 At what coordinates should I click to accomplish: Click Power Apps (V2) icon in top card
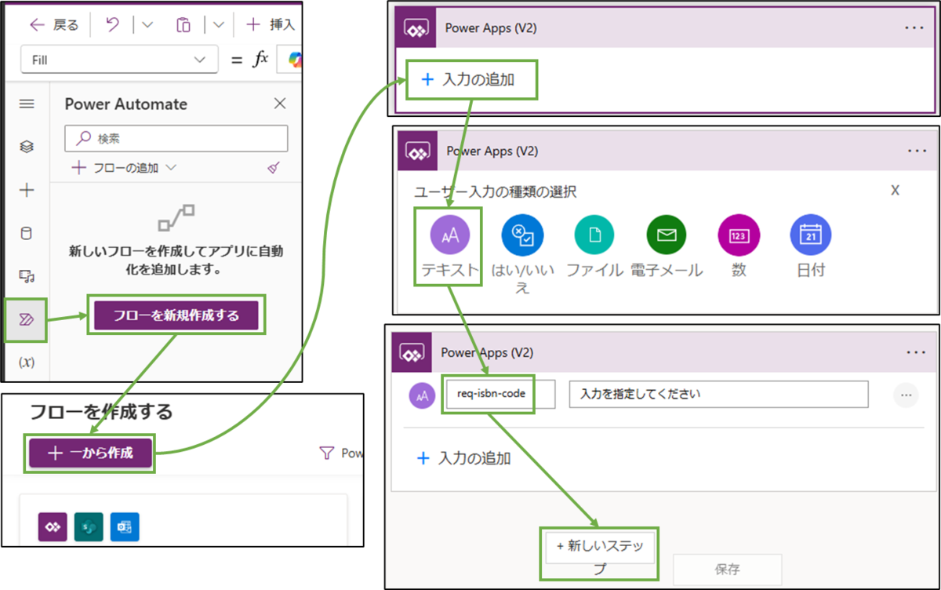coord(415,28)
